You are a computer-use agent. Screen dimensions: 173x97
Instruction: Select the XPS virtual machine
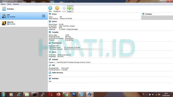[24, 16]
